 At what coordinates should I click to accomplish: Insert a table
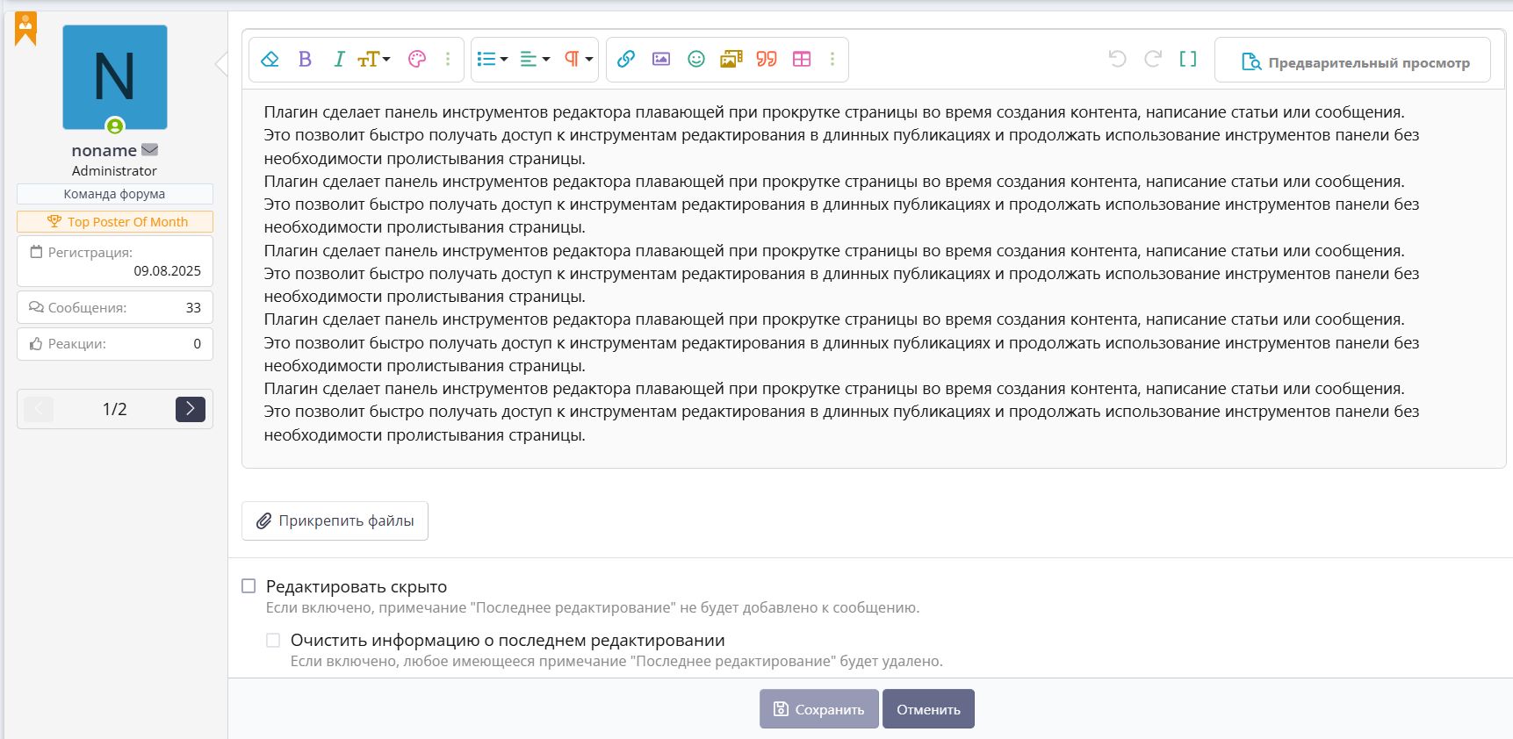(x=802, y=59)
